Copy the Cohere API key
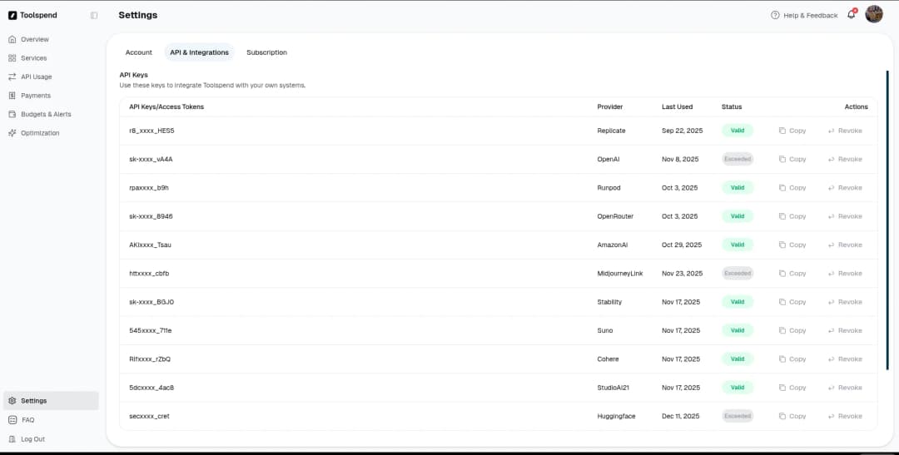899x455 pixels. click(792, 359)
